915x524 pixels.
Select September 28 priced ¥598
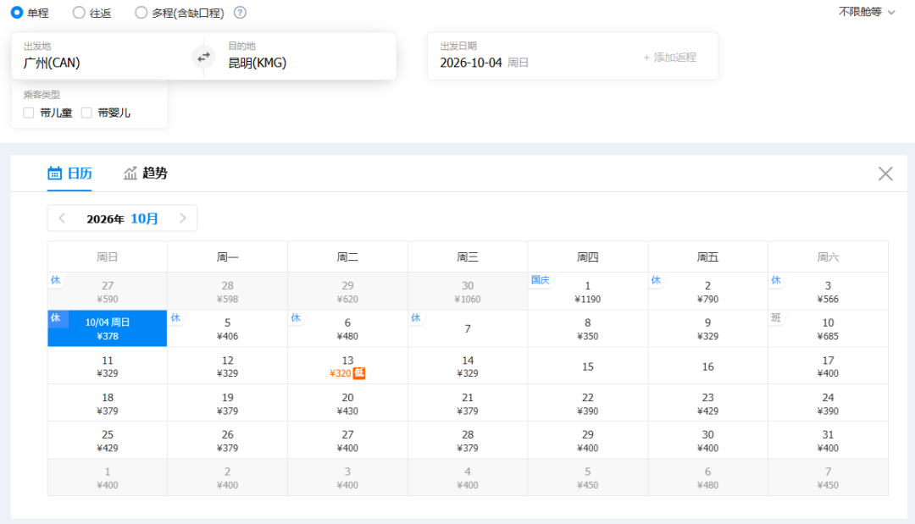click(228, 291)
